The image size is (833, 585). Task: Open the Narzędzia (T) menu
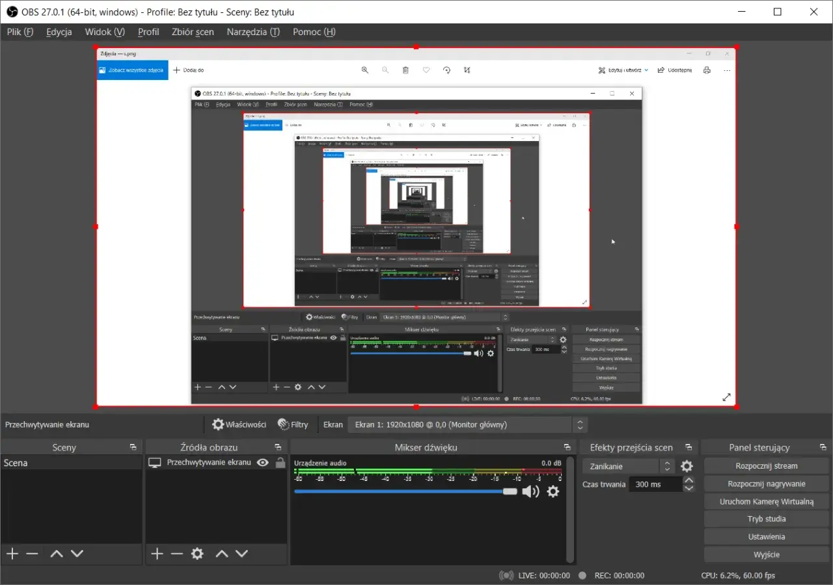coord(253,32)
